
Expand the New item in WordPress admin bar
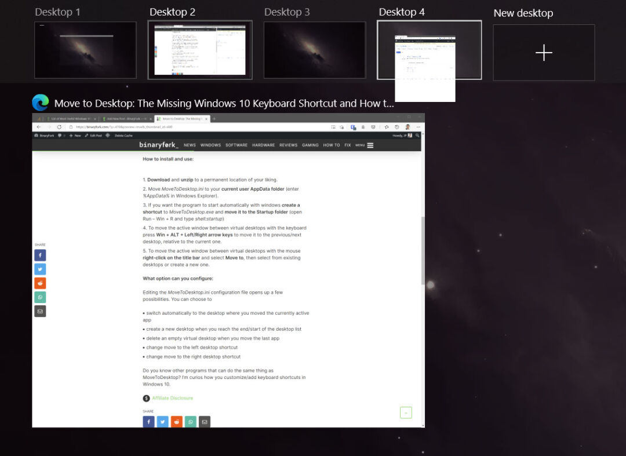click(x=75, y=135)
